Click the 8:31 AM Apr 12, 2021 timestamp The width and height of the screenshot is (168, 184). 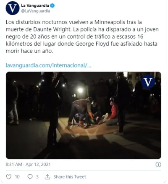click(28, 164)
